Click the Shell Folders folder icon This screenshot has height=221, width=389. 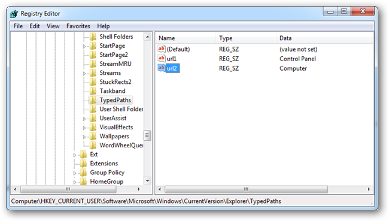(93, 37)
